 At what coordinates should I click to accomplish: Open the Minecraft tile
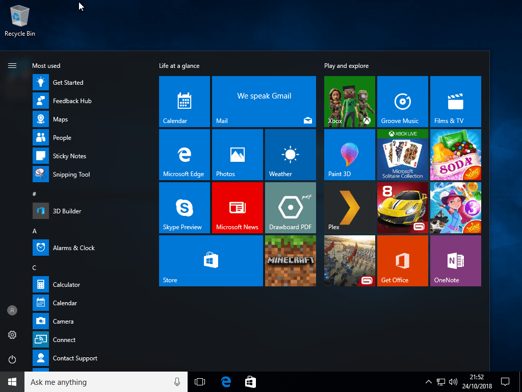(290, 261)
